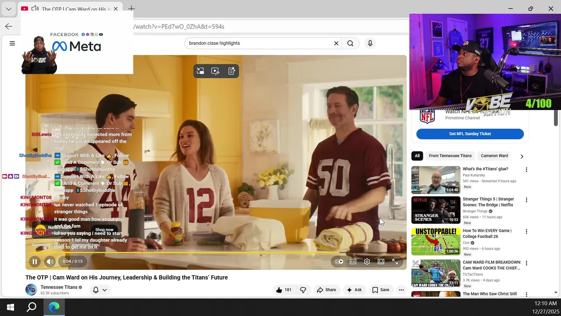561x316 pixels.
Task: Click the Share button
Action: [x=326, y=290]
